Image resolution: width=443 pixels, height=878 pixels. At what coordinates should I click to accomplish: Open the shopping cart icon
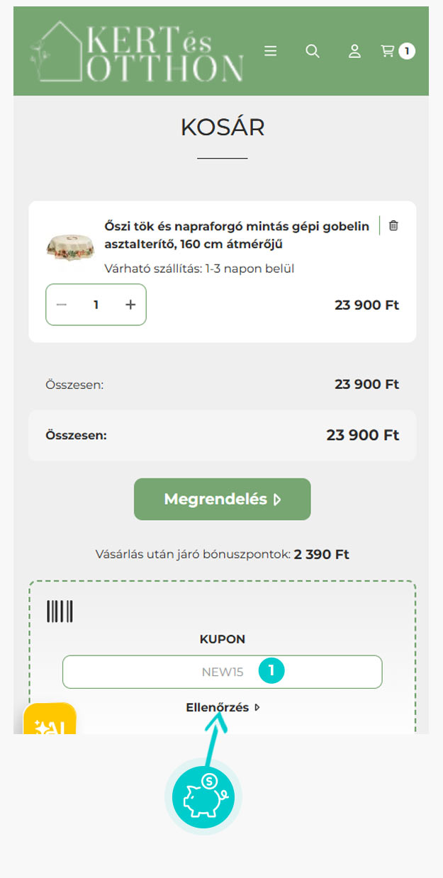pyautogui.click(x=388, y=51)
